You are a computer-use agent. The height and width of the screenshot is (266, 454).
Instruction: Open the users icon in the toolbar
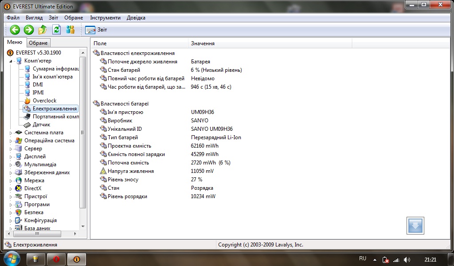[x=70, y=30]
